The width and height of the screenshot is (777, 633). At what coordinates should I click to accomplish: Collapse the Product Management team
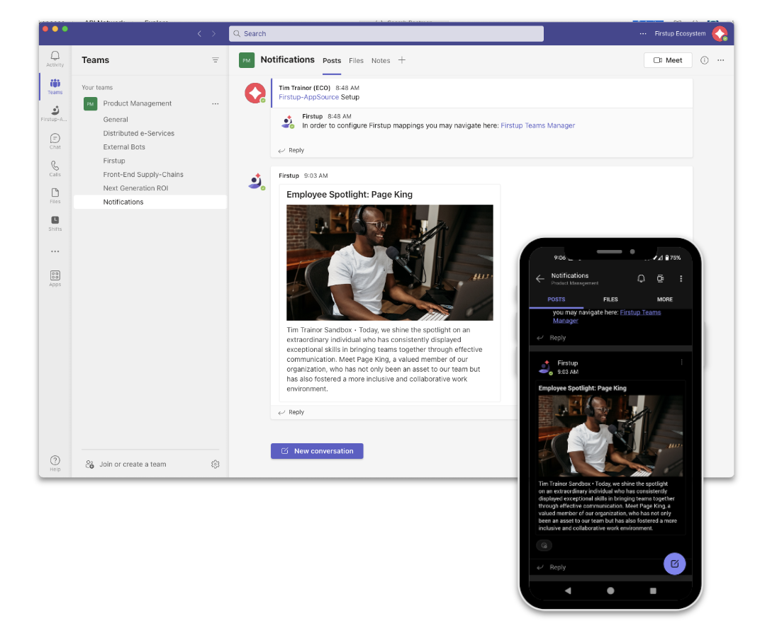coord(138,103)
